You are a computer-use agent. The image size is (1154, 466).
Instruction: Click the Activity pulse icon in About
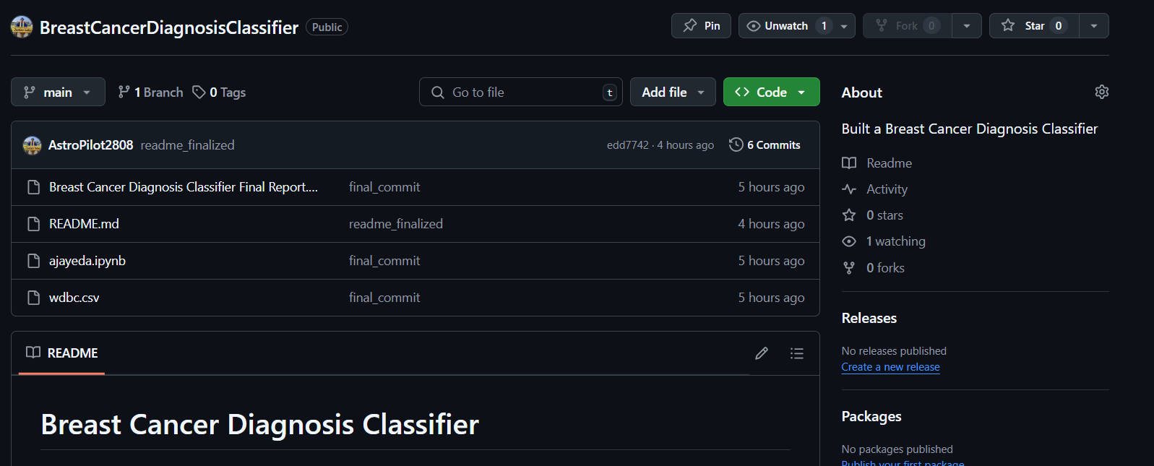tap(849, 189)
